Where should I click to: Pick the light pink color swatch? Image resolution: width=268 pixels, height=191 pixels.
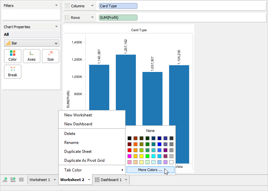(130, 162)
